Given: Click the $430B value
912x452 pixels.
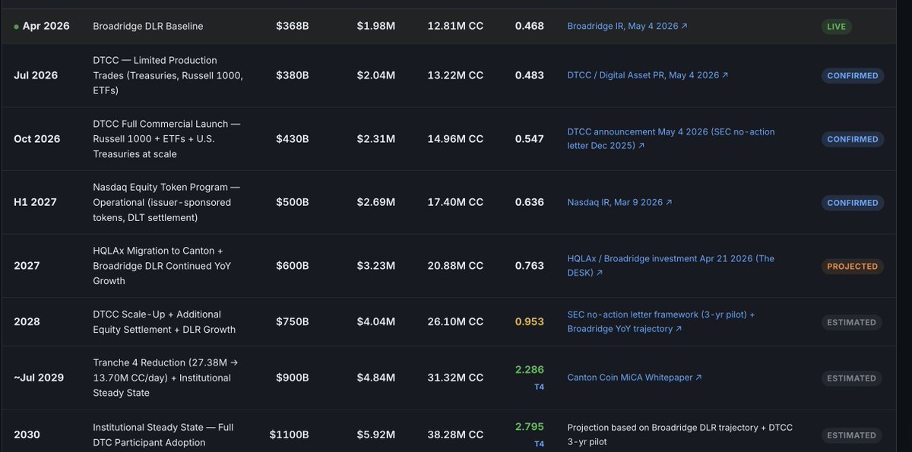Looking at the screenshot, I should (293, 139).
